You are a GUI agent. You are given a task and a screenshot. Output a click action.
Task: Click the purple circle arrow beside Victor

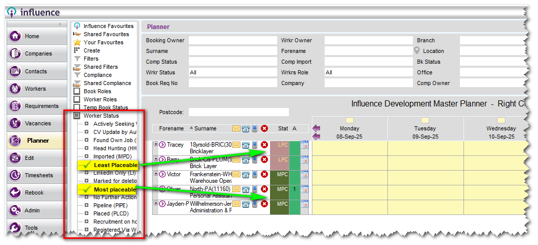coord(162,175)
